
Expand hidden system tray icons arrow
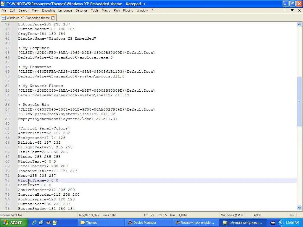(281, 223)
